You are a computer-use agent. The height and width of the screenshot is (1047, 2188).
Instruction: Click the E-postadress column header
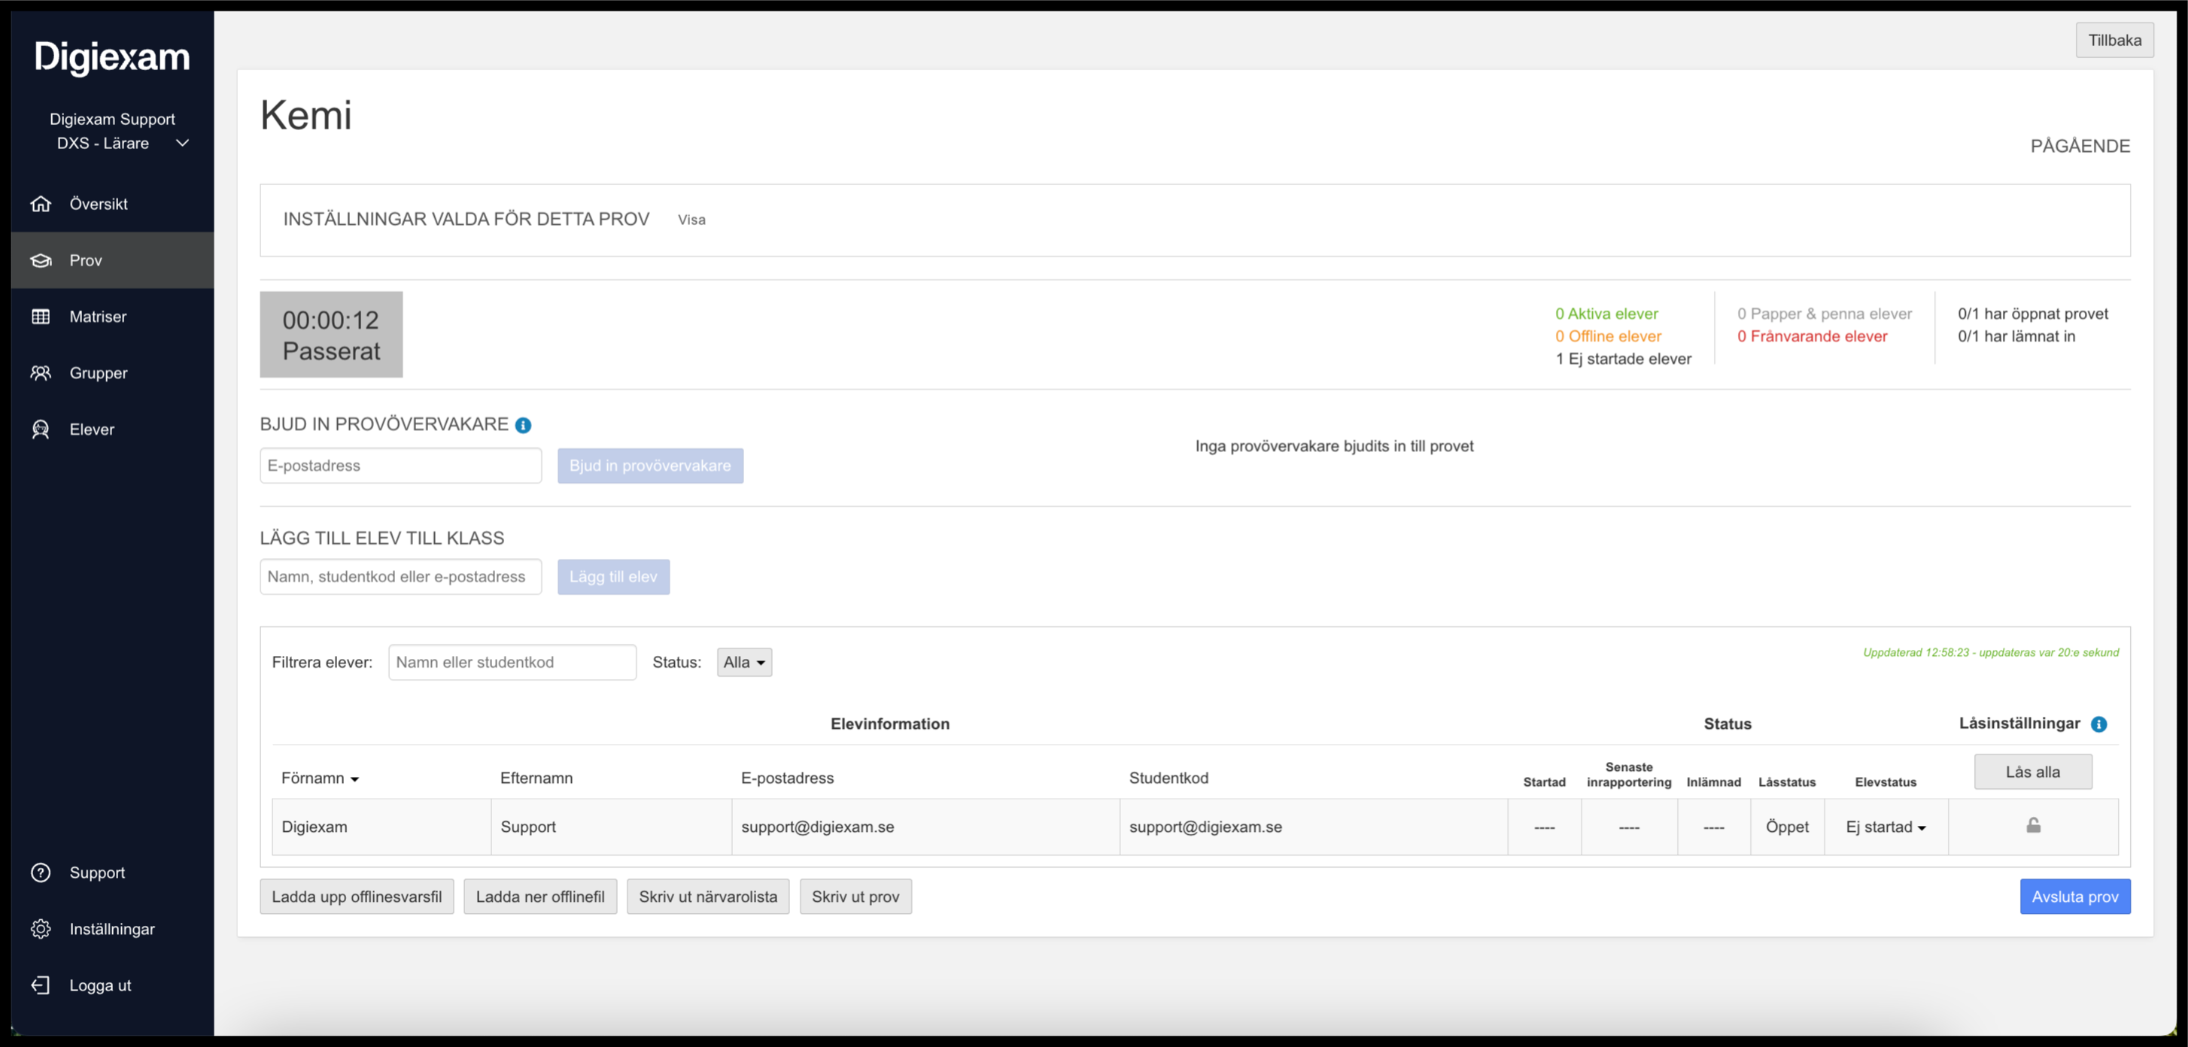[x=787, y=778]
